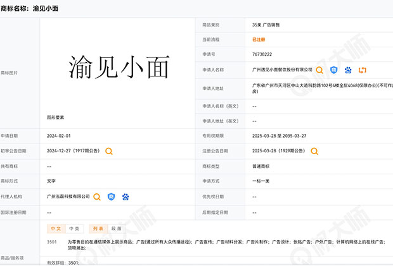
Task: Click trademark form value 文字
Action: [51, 181]
